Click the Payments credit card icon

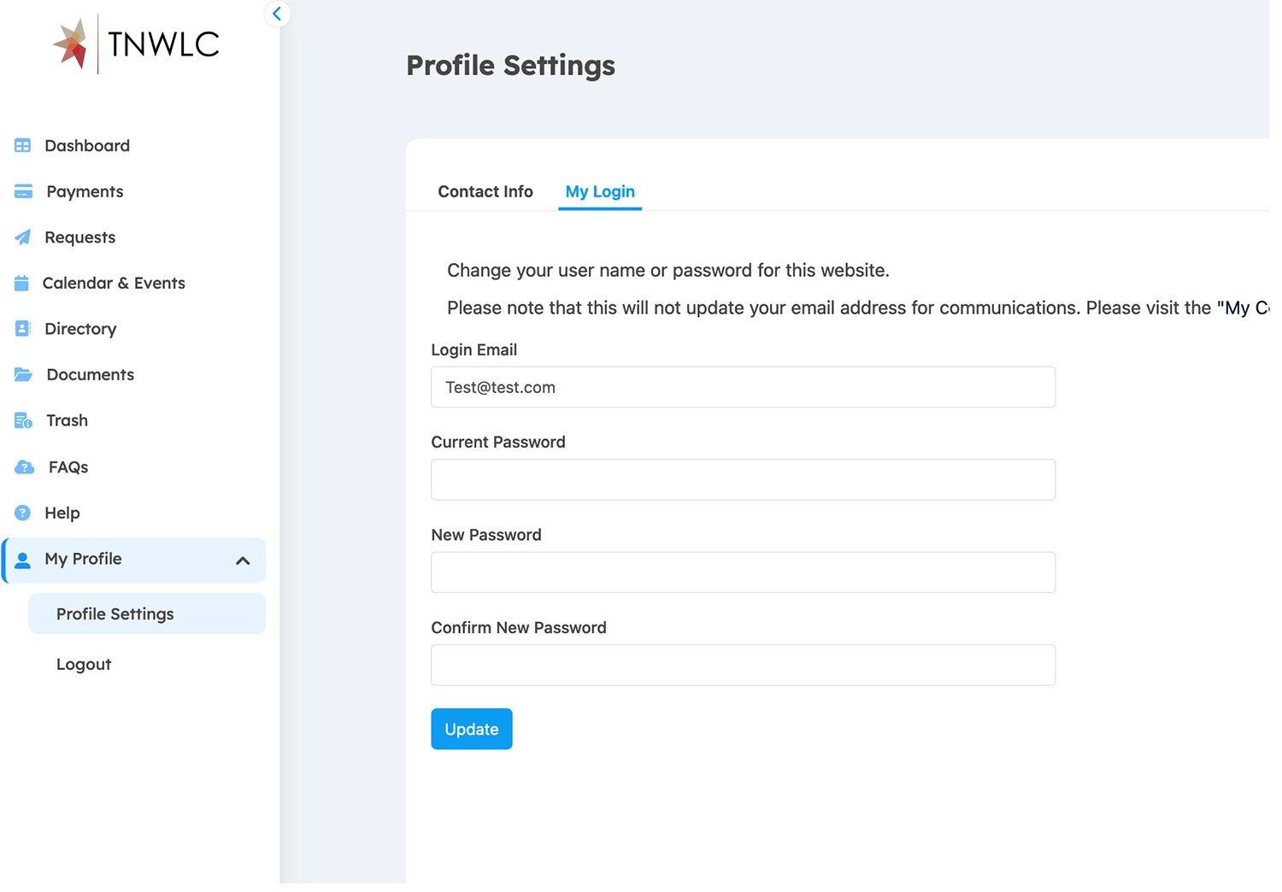23,192
